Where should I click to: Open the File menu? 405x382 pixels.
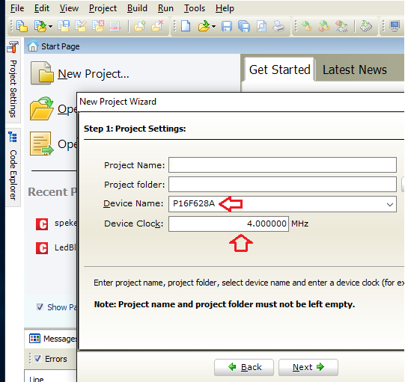pos(17,8)
